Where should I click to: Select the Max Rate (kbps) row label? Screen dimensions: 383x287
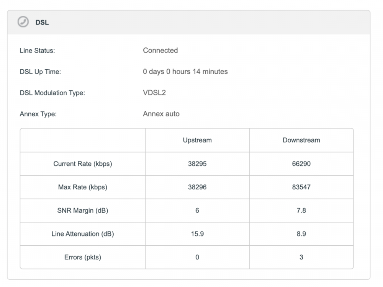click(x=83, y=187)
